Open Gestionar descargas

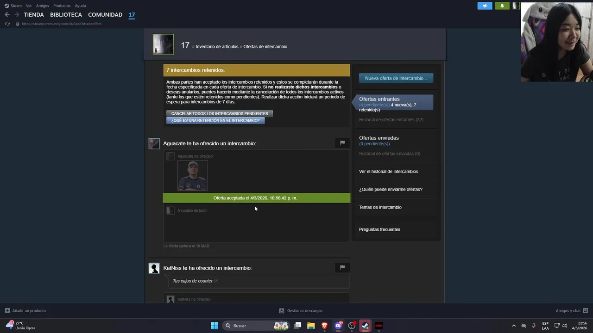(301, 311)
